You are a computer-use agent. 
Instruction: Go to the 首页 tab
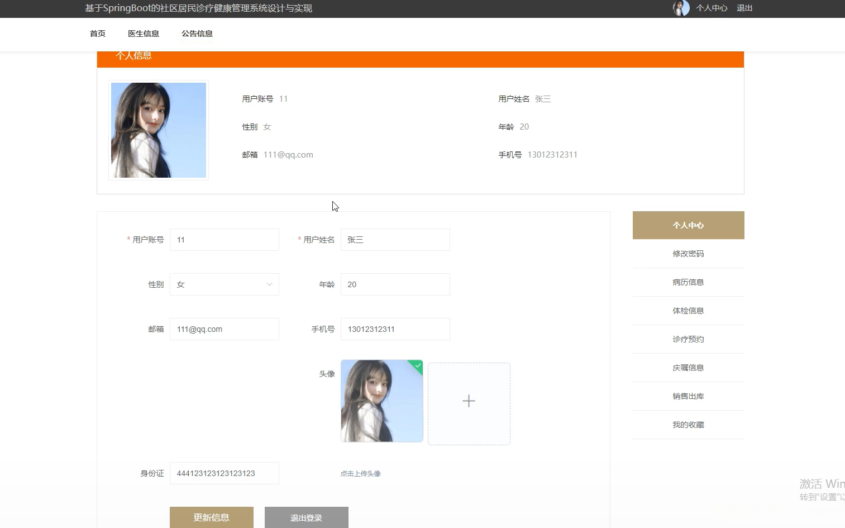[x=97, y=34]
